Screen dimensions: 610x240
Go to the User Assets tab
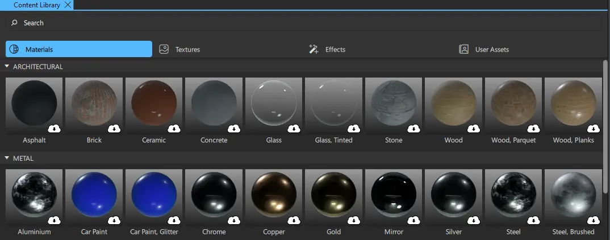tap(491, 49)
